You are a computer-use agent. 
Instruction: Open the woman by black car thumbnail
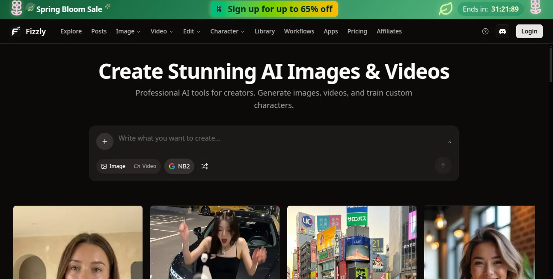tap(215, 242)
